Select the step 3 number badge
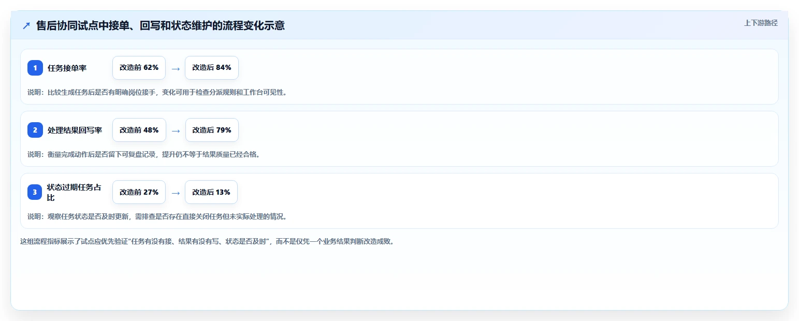 point(35,192)
